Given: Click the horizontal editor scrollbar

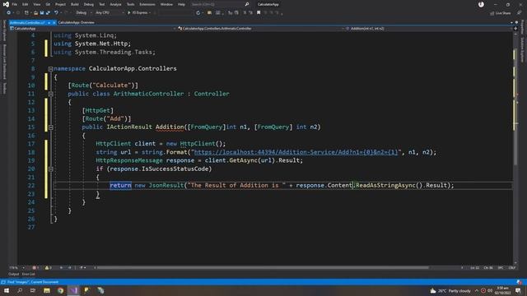Looking at the screenshot, I should pyautogui.click(x=262, y=268).
